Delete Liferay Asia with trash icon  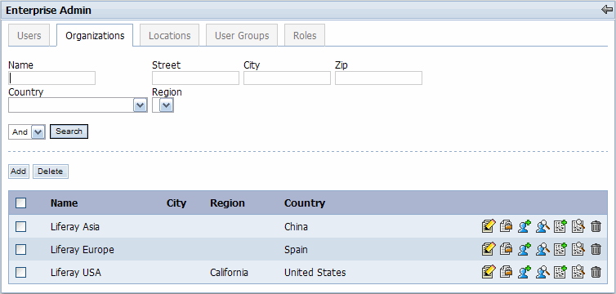(596, 226)
